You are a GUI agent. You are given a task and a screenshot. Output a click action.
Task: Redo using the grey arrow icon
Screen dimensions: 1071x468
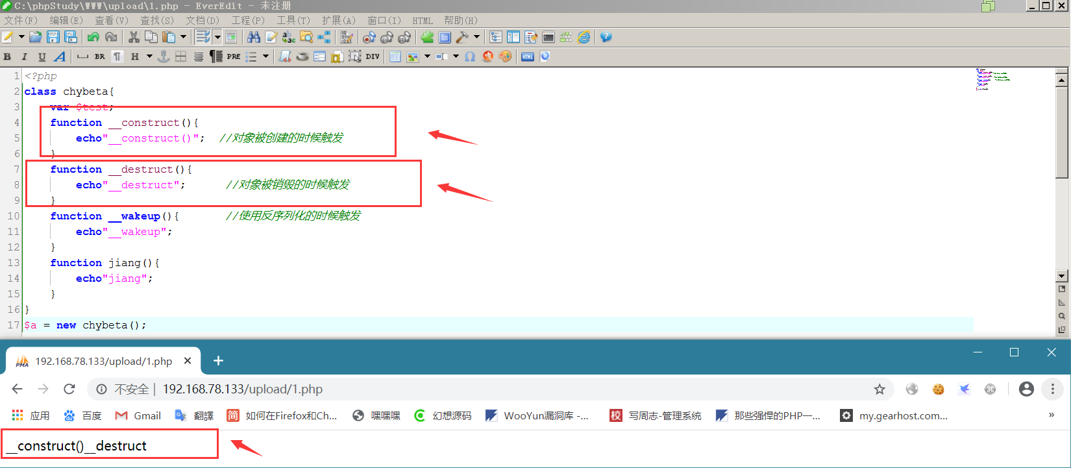pyautogui.click(x=111, y=37)
